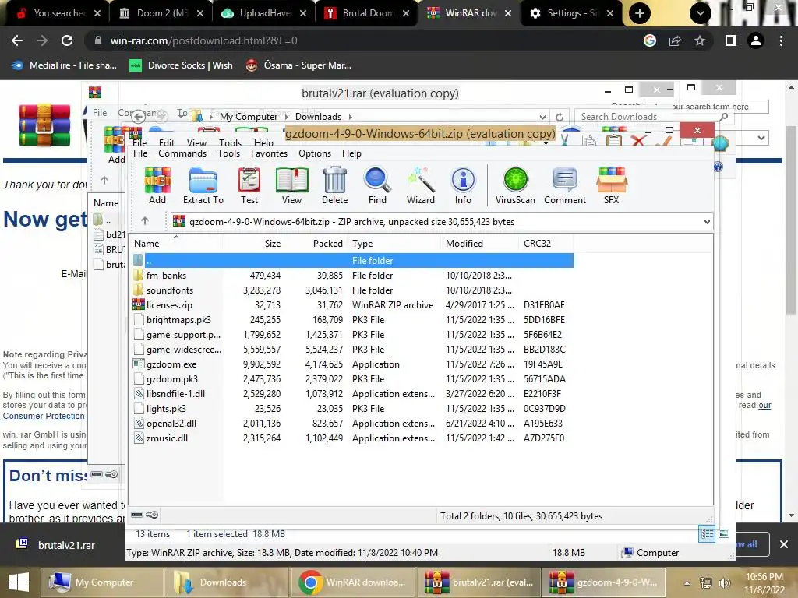Share this page icon in address bar
The image size is (798, 598).
point(675,40)
